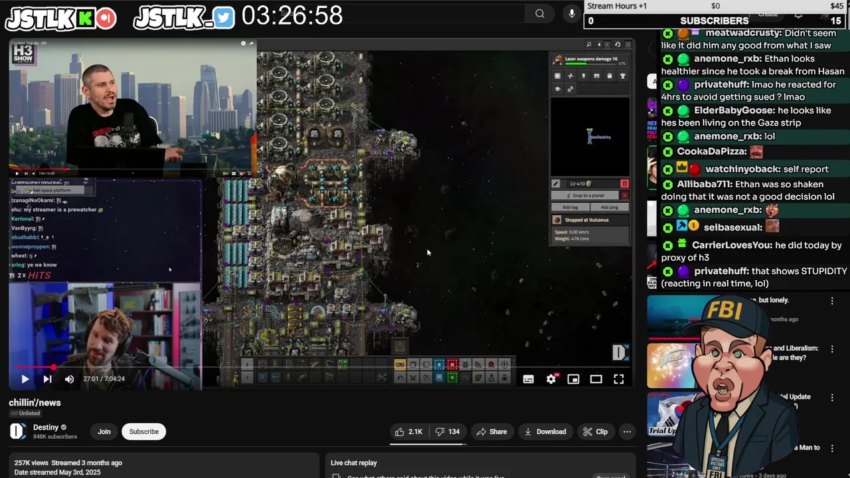
Task: Click Add ping button
Action: tap(610, 207)
